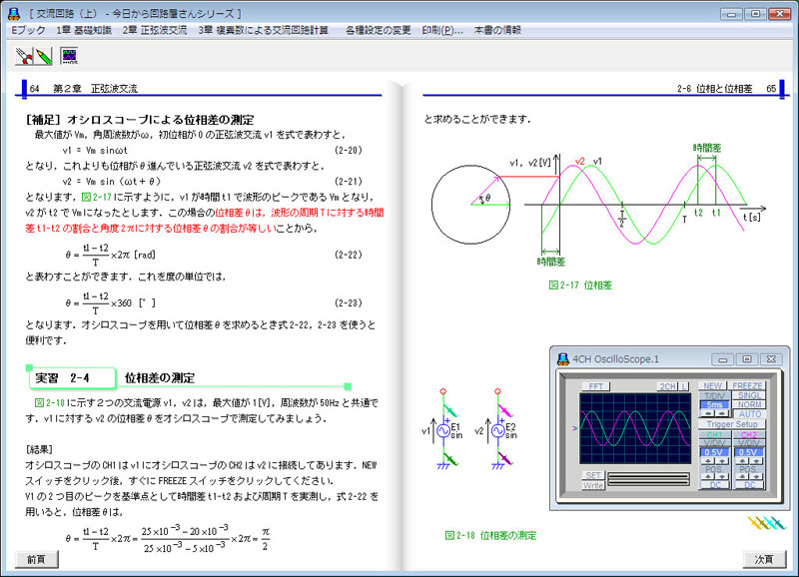799x577 pixels.
Task: Click the 図2-17 位相差 figure caption
Action: pyautogui.click(x=580, y=286)
